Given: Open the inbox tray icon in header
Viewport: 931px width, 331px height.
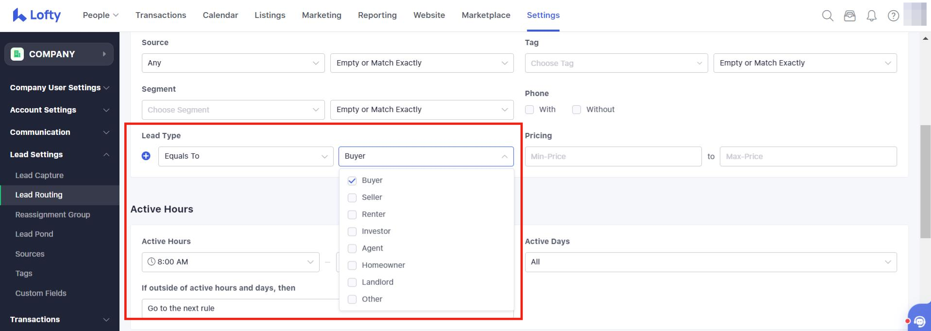Looking at the screenshot, I should tap(849, 16).
